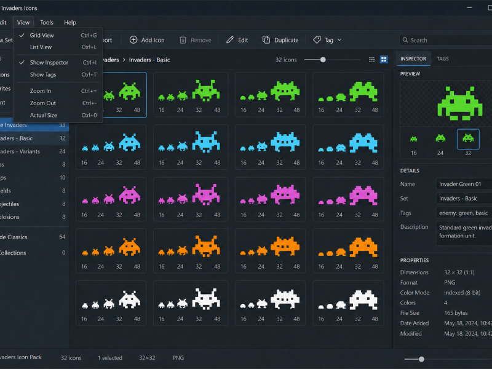This screenshot has height=369, width=492.
Task: Adjust the status bar zoom slider
Action: click(421, 359)
